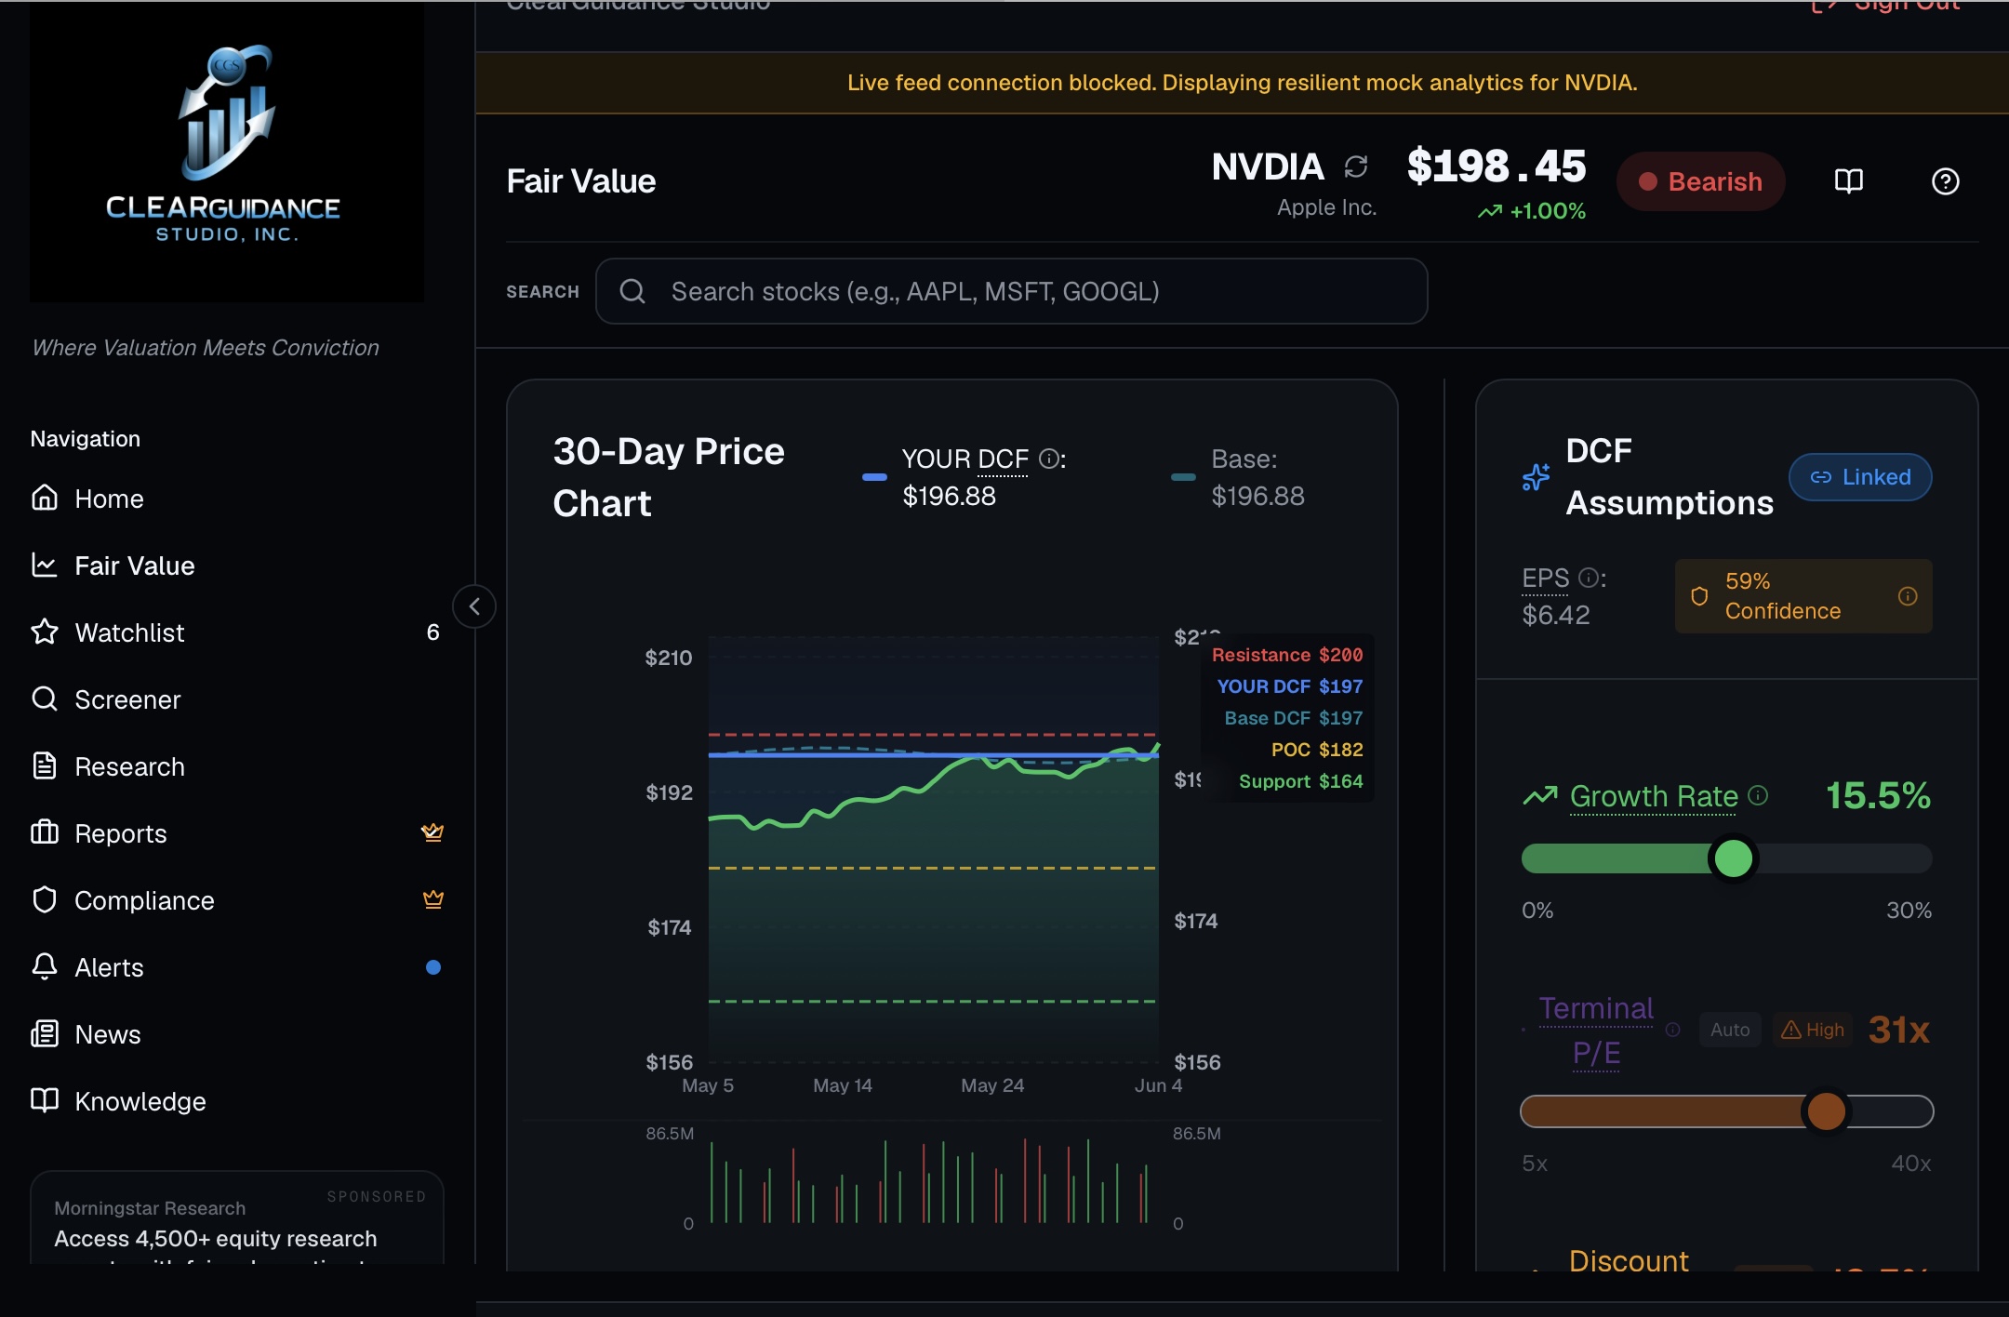Click the Growth Rate info icon

(1758, 795)
